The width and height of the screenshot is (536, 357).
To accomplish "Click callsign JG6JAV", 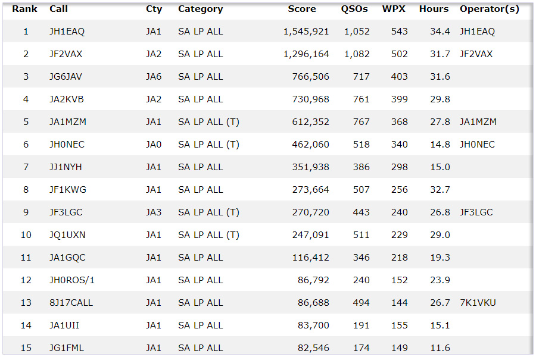I will 66,77.
